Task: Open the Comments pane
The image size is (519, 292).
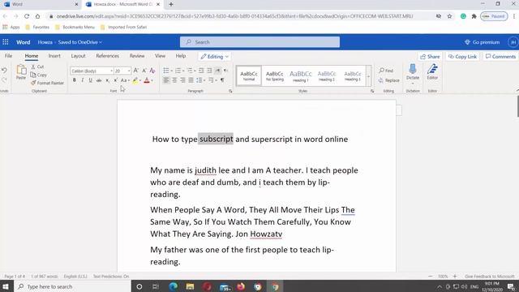Action: coord(500,57)
